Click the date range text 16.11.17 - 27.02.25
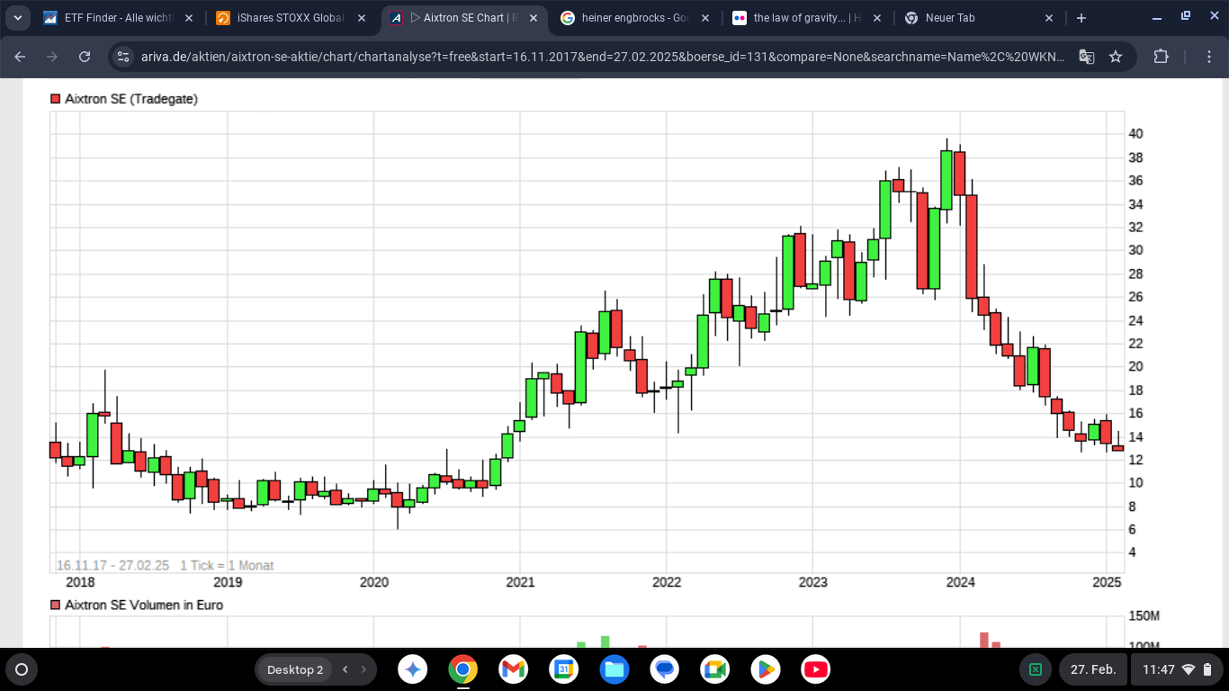This screenshot has width=1229, height=691. tap(112, 566)
